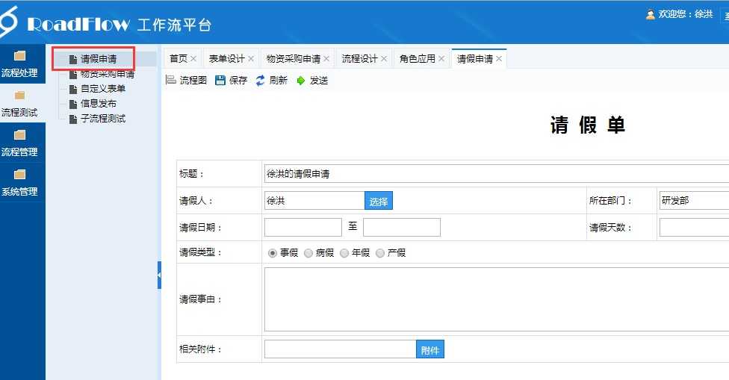Click the 发送 send toolbar button

312,81
